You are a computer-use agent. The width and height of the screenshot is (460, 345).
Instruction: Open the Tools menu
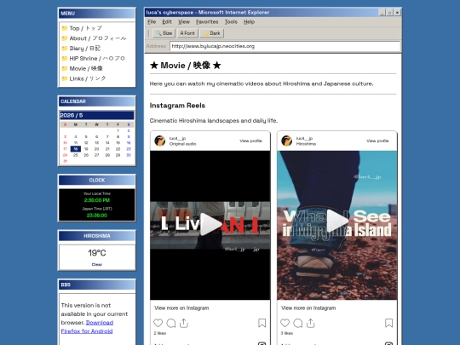click(x=231, y=21)
